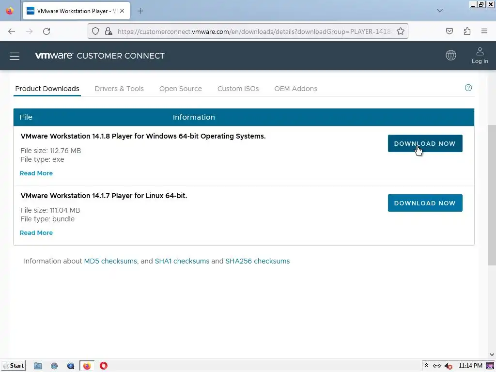The width and height of the screenshot is (496, 372).
Task: Open the browser extensions menu
Action: click(x=467, y=31)
